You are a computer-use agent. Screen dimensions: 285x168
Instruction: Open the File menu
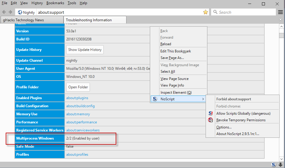[x=4, y=3]
